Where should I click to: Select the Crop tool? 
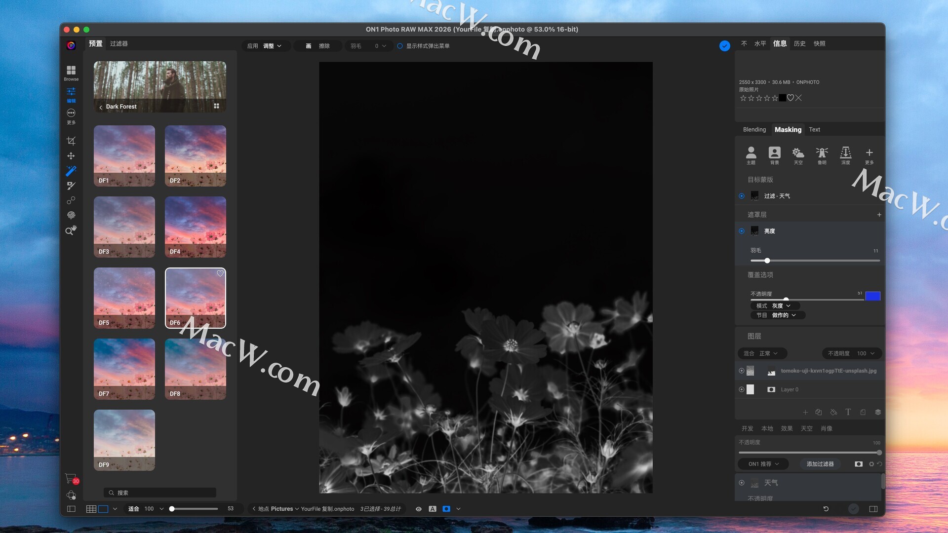click(x=71, y=141)
